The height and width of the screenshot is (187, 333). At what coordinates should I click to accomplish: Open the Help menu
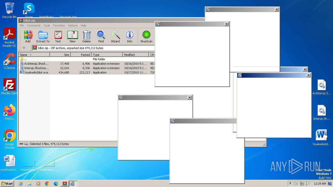point(83,25)
